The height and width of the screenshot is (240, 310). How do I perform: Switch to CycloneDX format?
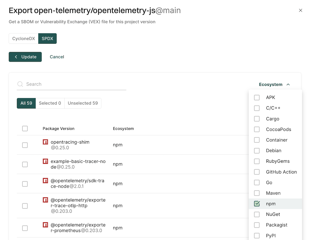[x=24, y=39]
